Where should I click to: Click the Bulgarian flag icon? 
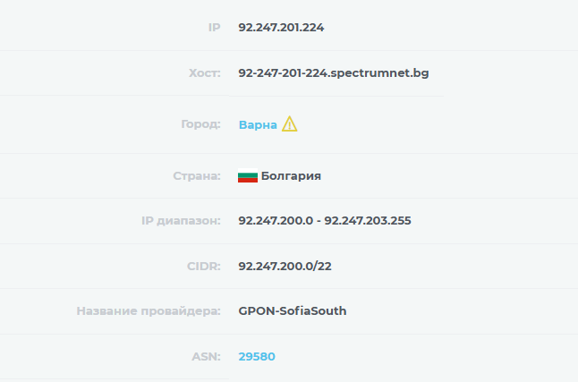[x=248, y=176]
